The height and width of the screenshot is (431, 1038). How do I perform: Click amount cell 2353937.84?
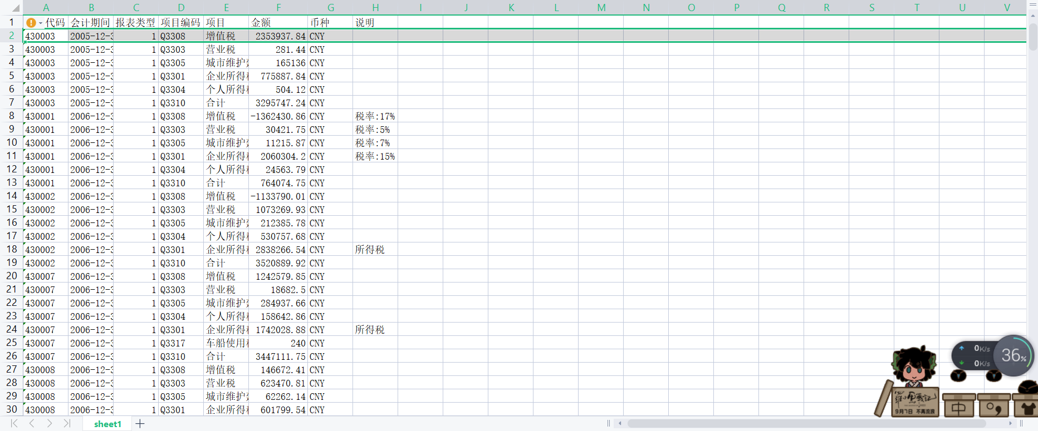tap(278, 36)
